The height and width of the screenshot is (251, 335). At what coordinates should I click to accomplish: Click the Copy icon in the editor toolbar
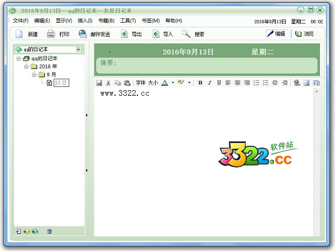[x=117, y=83]
